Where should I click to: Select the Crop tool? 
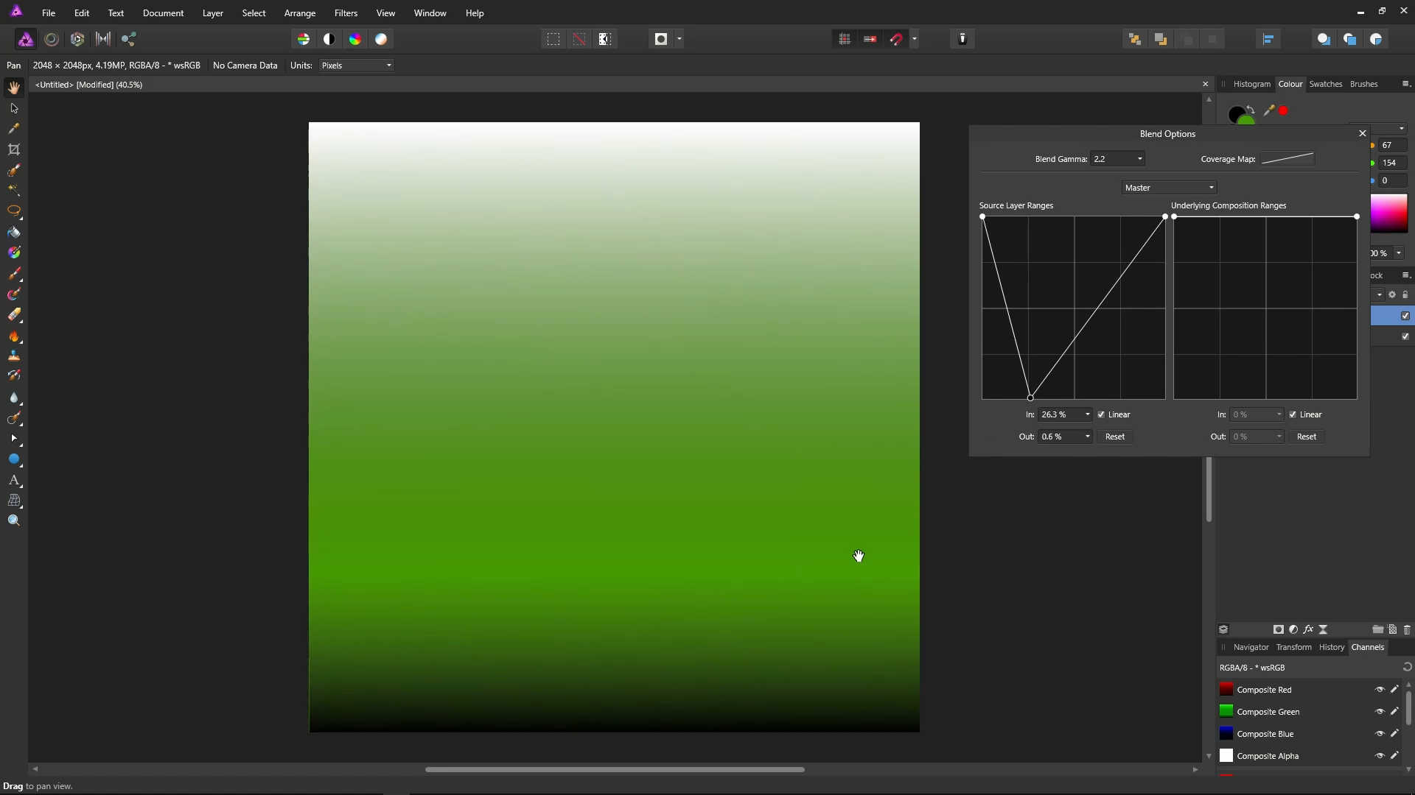pos(14,149)
